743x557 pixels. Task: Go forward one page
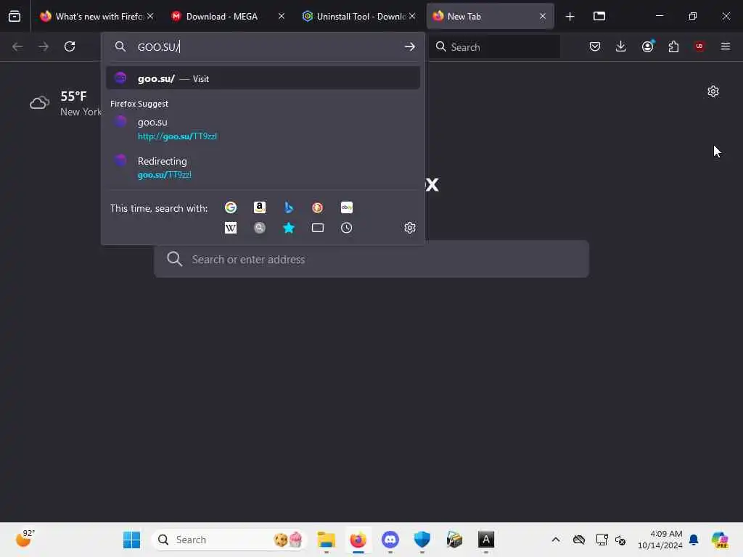pyautogui.click(x=43, y=46)
